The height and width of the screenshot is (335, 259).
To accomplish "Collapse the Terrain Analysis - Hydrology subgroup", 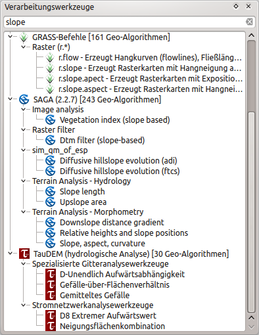I will (23, 181).
